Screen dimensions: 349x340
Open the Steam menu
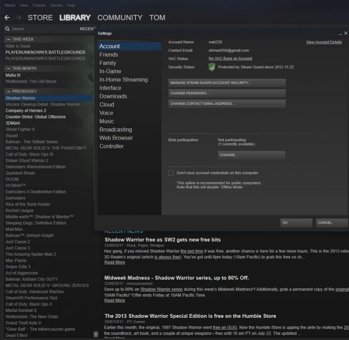tap(10, 5)
